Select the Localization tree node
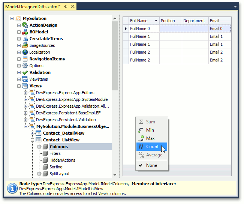 pos(40,52)
